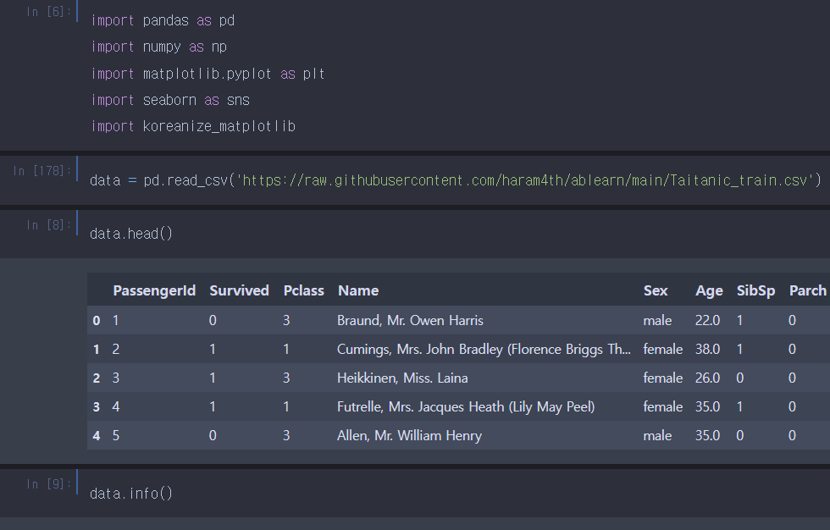The image size is (830, 530).
Task: Select the In [178] cell prompt
Action: [41, 171]
